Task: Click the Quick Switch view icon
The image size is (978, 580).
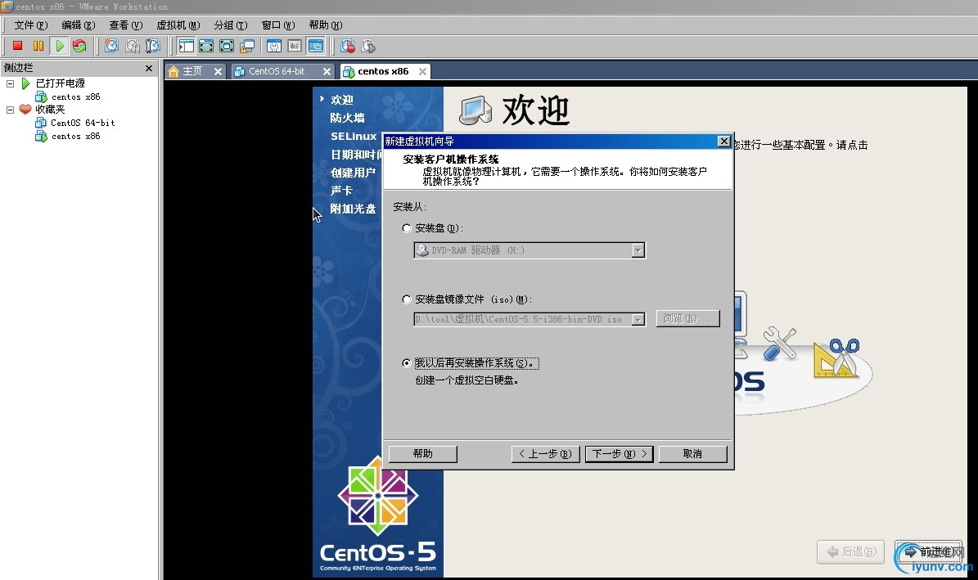Action: point(205,46)
